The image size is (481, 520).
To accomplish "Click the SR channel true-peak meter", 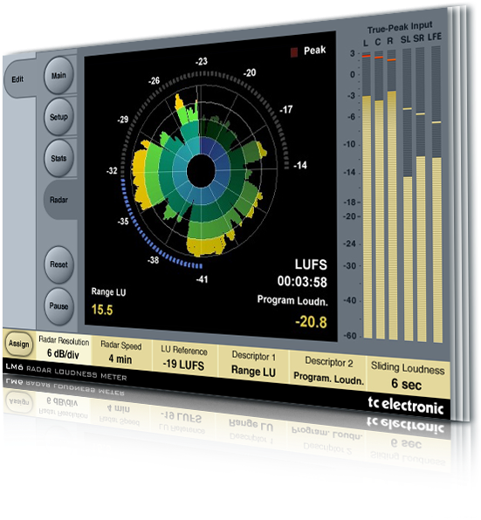I will point(421,195).
